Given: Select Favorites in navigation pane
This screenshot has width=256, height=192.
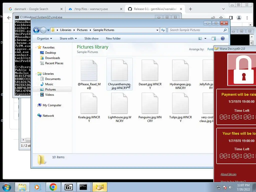Looking at the screenshot, I should coord(48,47).
